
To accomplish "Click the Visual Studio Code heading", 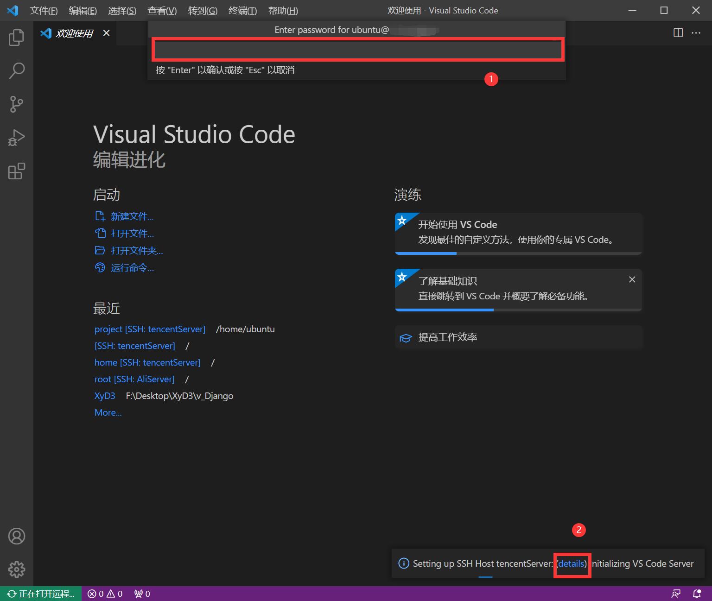I will [194, 134].
